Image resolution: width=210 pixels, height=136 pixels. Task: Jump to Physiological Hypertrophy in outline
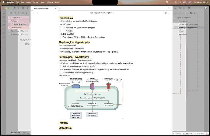[x=188, y=24]
